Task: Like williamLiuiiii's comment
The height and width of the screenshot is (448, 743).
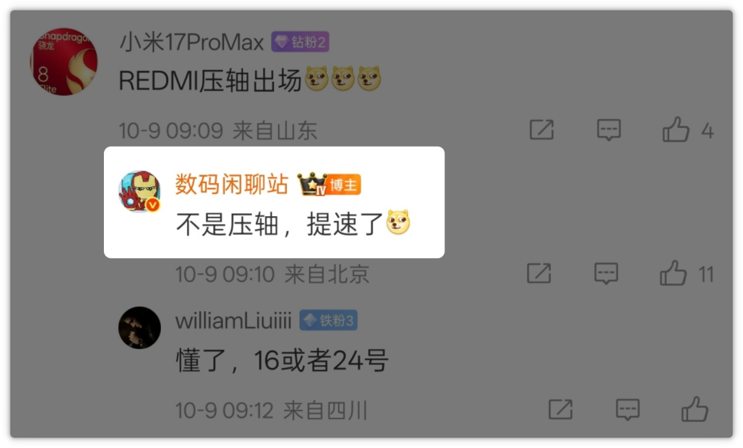Action: (x=695, y=409)
